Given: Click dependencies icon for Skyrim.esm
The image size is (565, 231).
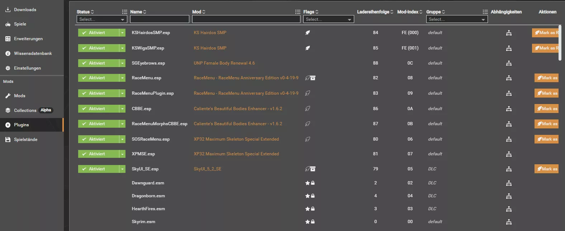Looking at the screenshot, I should tap(509, 222).
